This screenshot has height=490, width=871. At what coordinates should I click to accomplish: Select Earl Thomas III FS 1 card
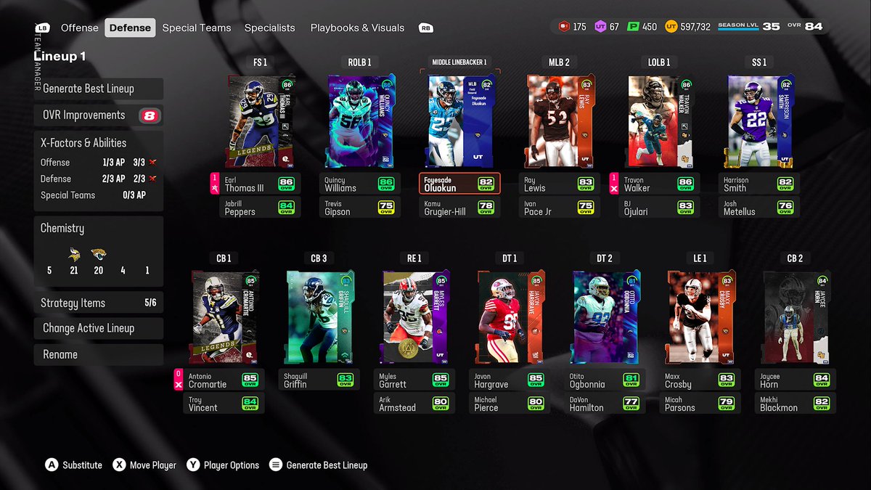point(261,121)
